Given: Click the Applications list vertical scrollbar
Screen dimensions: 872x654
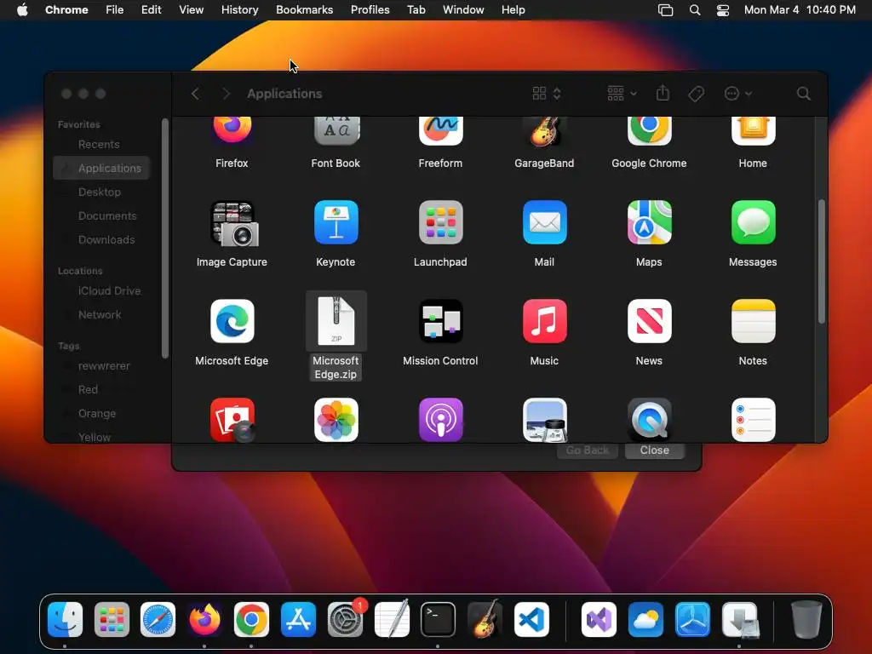Looking at the screenshot, I should 822,261.
